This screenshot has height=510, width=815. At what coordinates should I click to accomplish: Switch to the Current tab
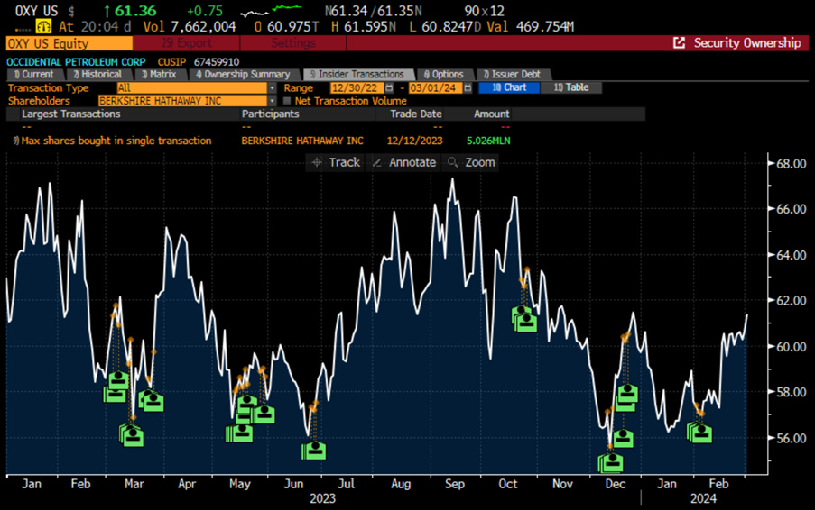(x=34, y=74)
